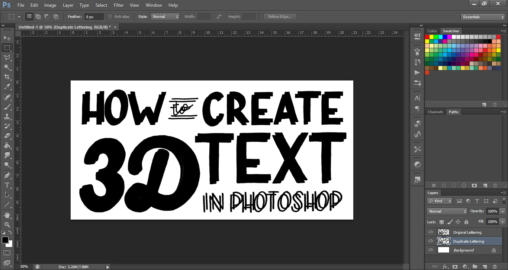Select the Brush tool
508x270 pixels.
coord(7,107)
